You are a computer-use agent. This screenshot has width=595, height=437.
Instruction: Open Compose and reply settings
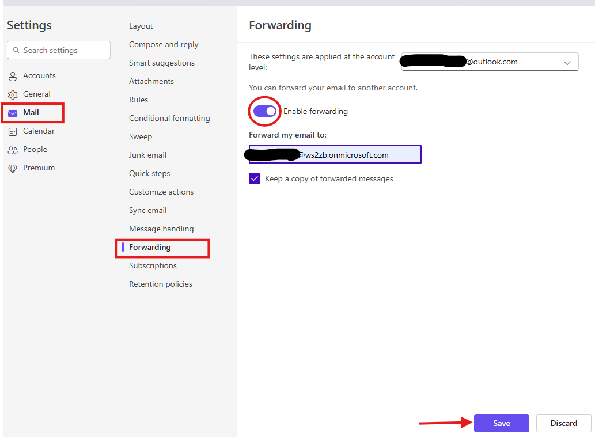[x=164, y=45]
